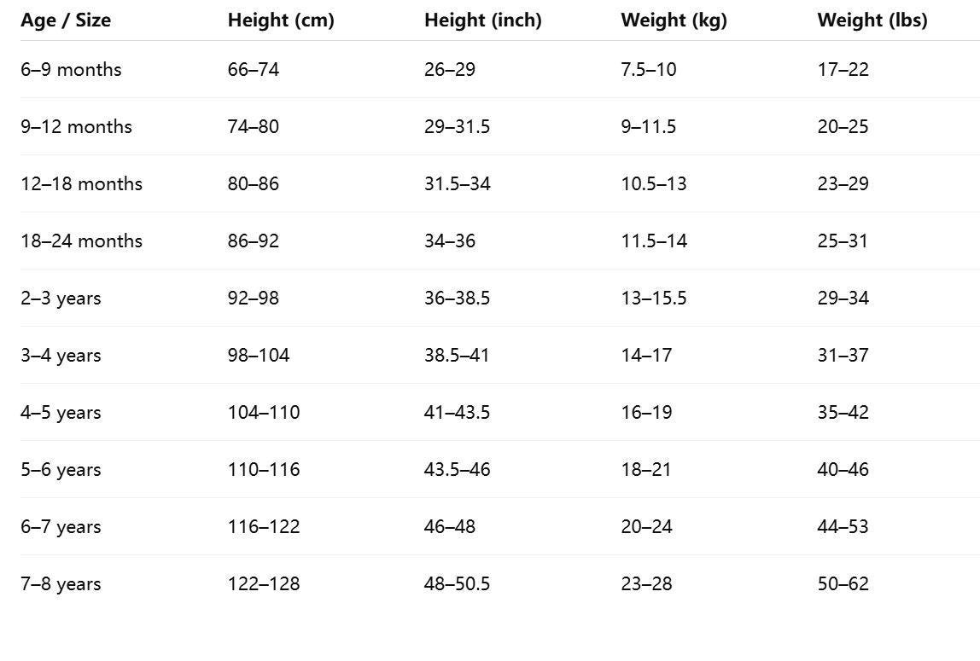This screenshot has width=980, height=661.
Task: Click the 98–104 height in cm cell
Action: point(258,355)
